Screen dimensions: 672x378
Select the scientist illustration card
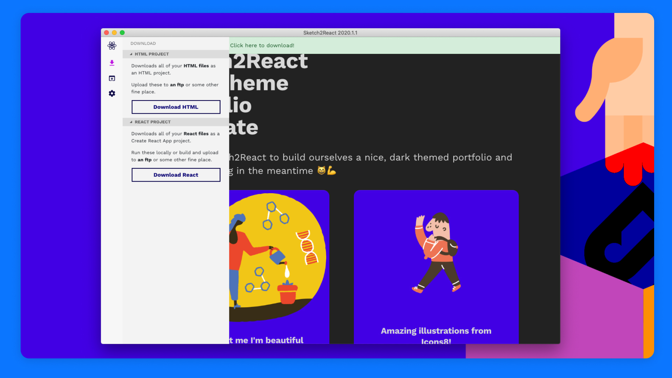[x=279, y=267]
